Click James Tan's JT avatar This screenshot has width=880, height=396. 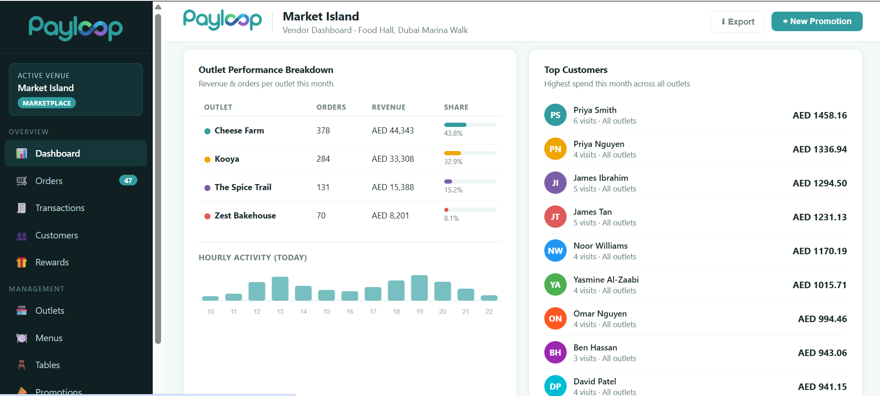pyautogui.click(x=555, y=217)
